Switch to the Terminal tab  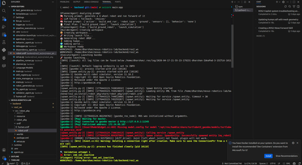[107, 2]
